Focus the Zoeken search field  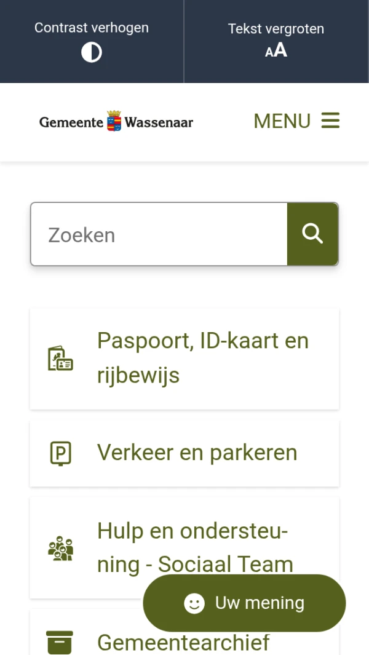(x=159, y=234)
